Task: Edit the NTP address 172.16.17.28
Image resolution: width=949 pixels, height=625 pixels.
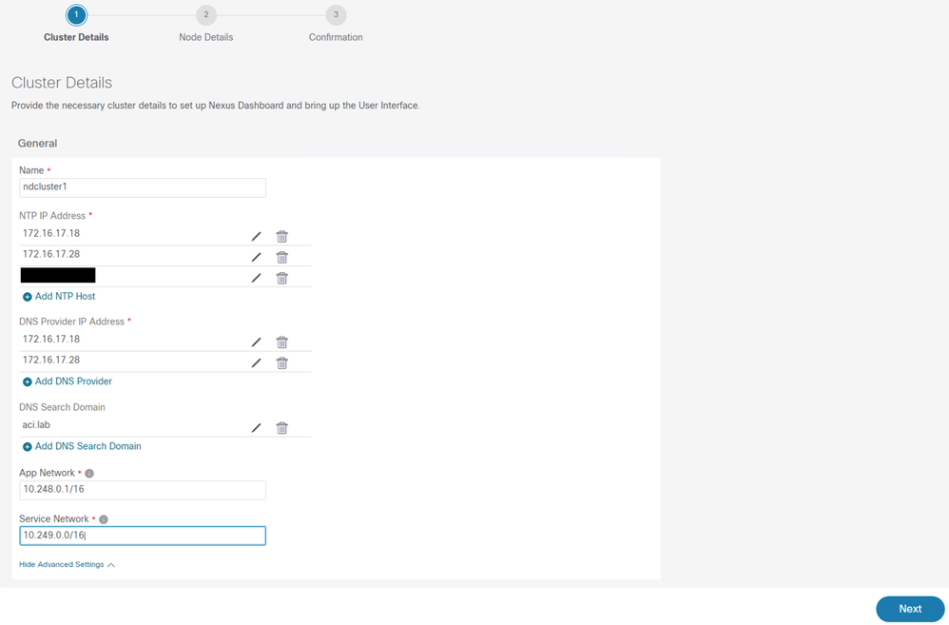Action: coord(256,258)
